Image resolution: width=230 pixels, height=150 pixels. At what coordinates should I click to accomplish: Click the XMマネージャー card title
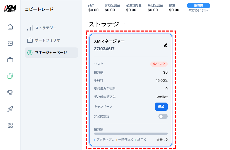coord(109,41)
